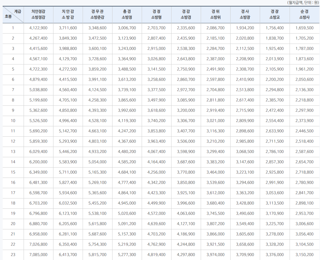Screen dimensions: 320x260
Task: Click the value 2,387,000
Action: point(215,59)
